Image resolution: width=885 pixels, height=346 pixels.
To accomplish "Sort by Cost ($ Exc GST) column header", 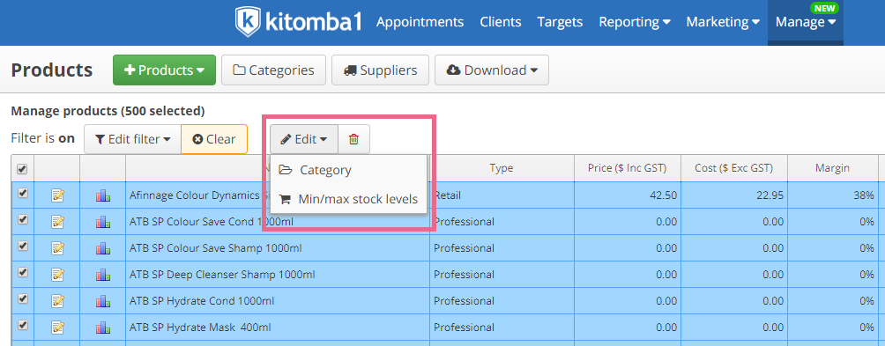I will [734, 168].
